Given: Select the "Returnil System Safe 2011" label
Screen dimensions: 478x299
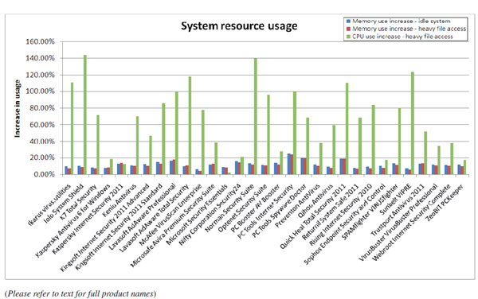Looking at the screenshot, I should click(331, 211).
